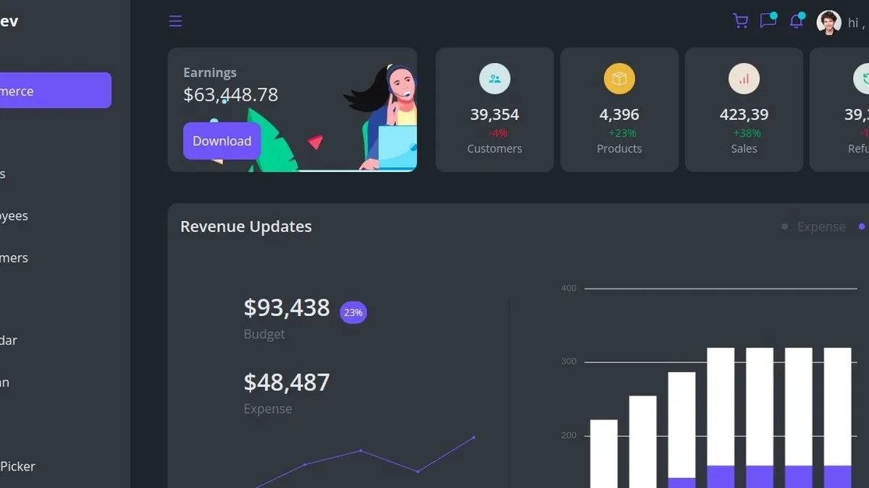Open the chat messages icon
Screen dimensions: 869x488
(768, 20)
